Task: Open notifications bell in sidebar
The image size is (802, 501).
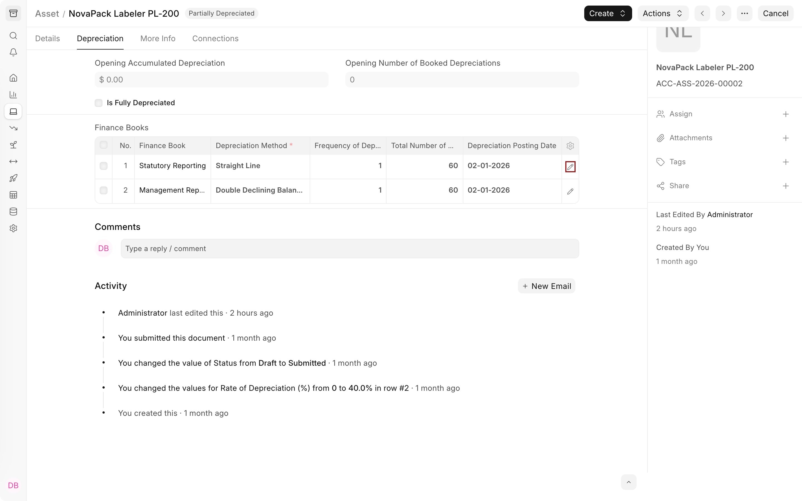Action: tap(13, 52)
